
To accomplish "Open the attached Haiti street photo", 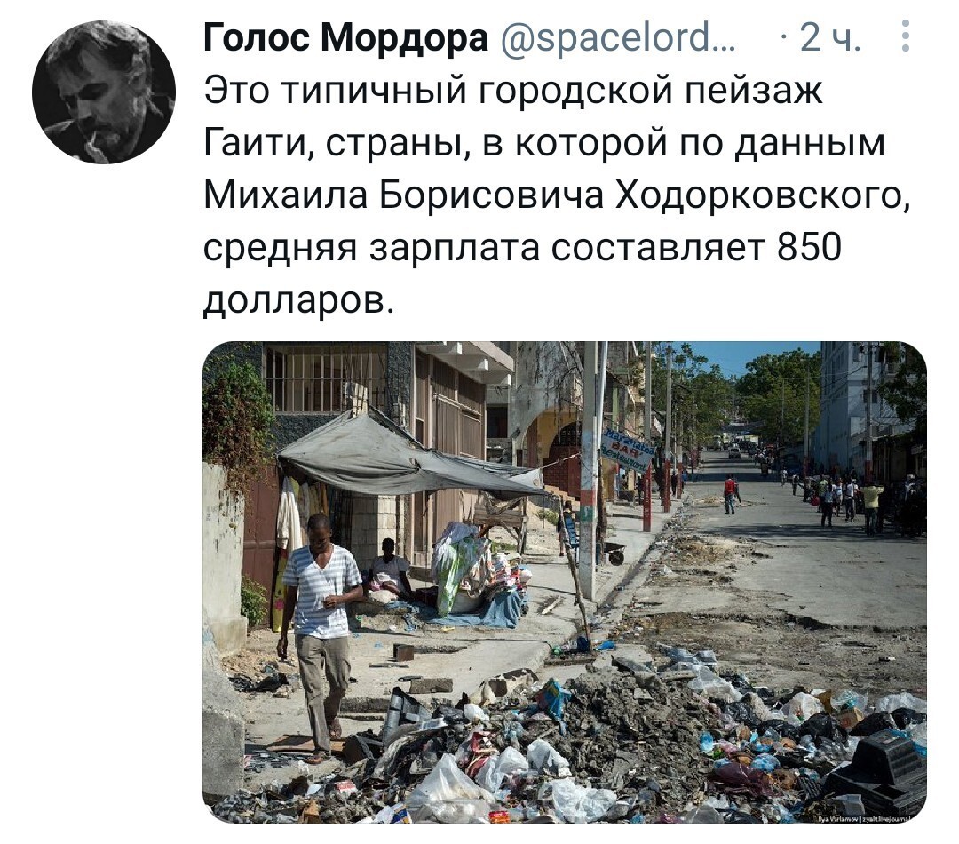I will coord(564,581).
